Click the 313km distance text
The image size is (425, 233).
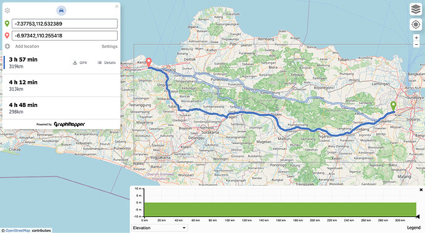point(16,89)
